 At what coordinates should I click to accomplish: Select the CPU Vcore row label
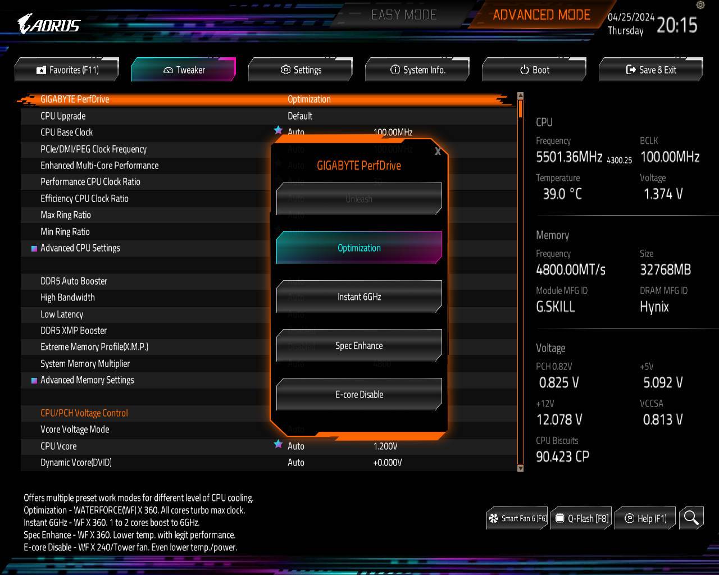[58, 446]
